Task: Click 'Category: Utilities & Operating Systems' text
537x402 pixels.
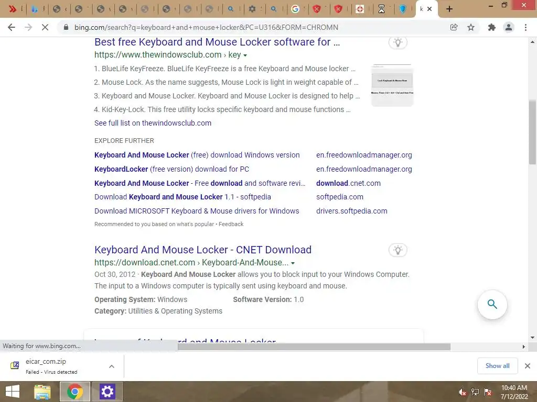Action: tap(158, 311)
